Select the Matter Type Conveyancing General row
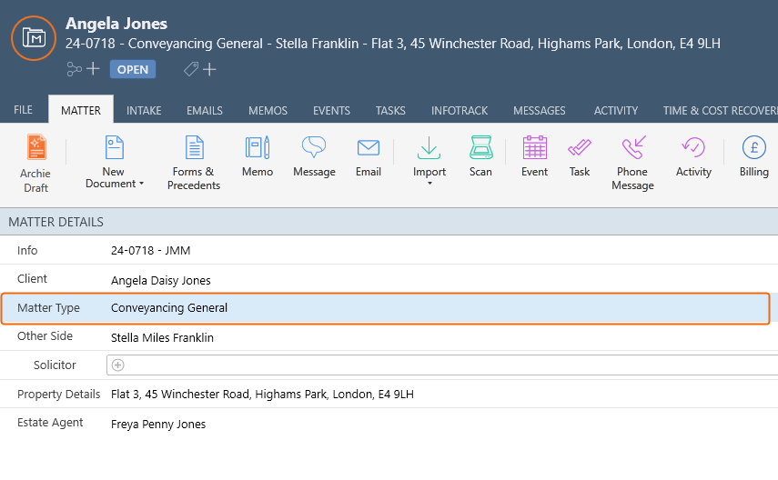The height and width of the screenshot is (480, 778). [x=386, y=308]
